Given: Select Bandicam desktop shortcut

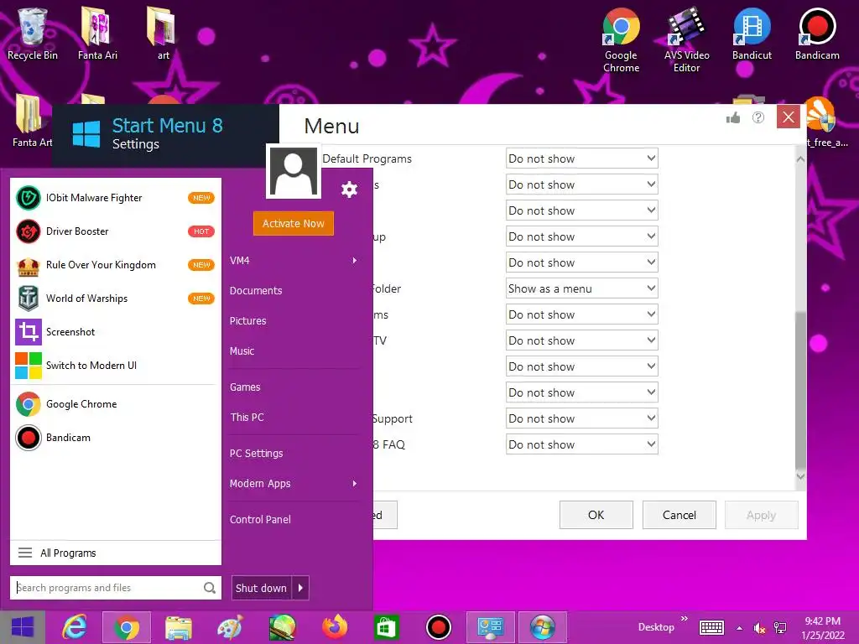Looking at the screenshot, I should [x=817, y=34].
